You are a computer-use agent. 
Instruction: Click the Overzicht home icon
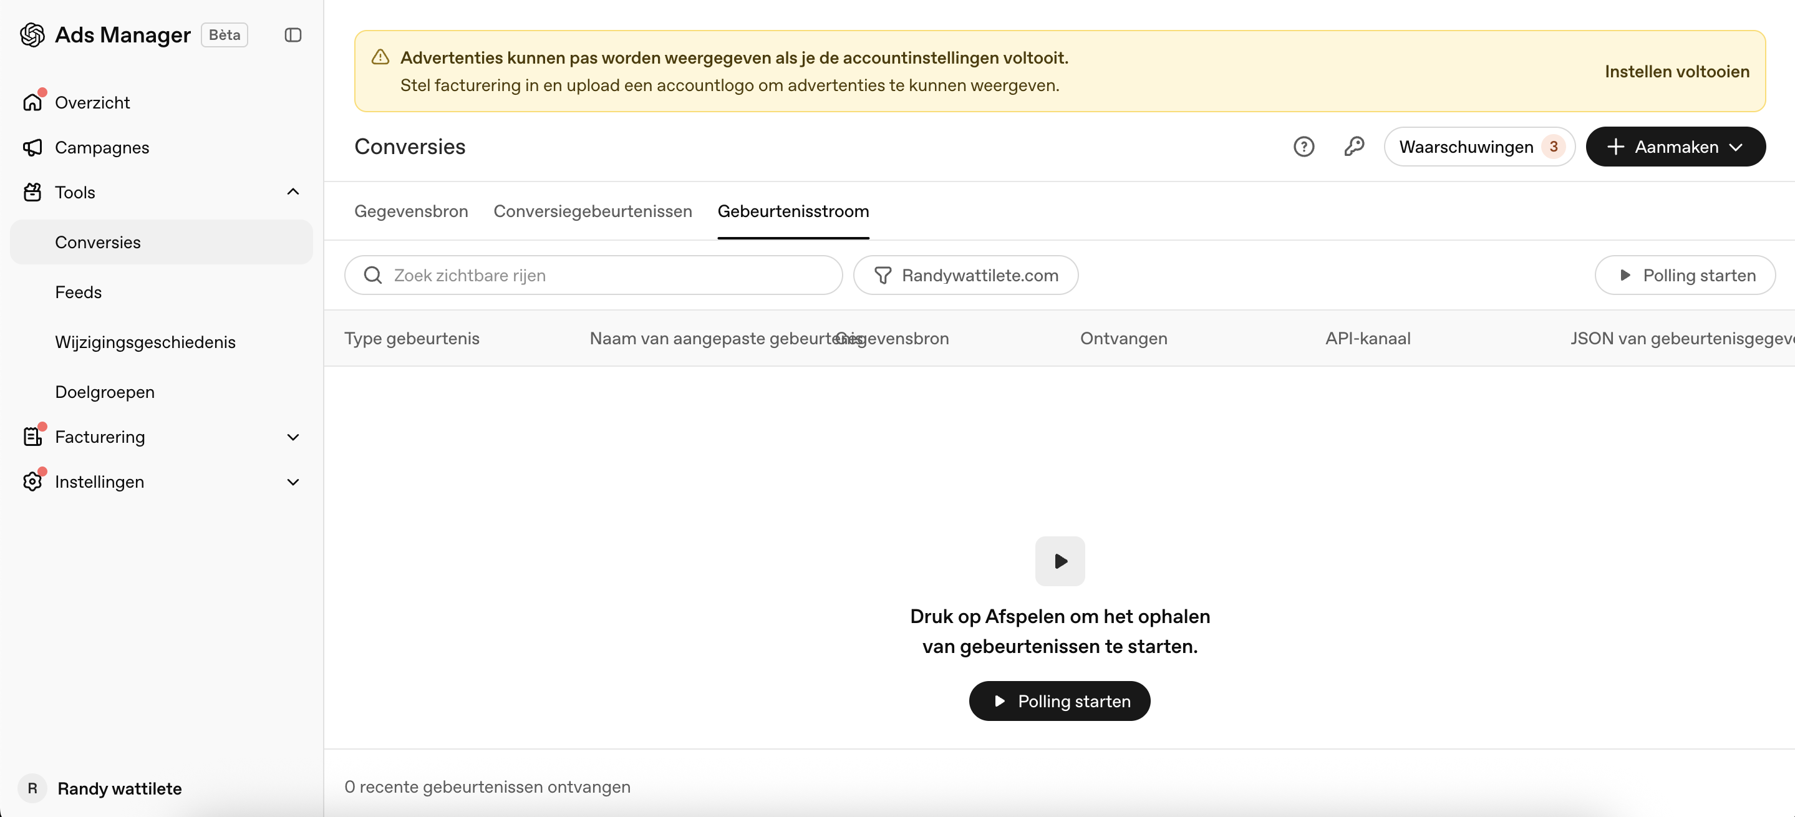[x=32, y=102]
